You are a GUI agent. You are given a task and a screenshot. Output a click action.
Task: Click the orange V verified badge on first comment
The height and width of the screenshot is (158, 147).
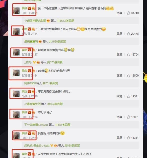(x=29, y=8)
